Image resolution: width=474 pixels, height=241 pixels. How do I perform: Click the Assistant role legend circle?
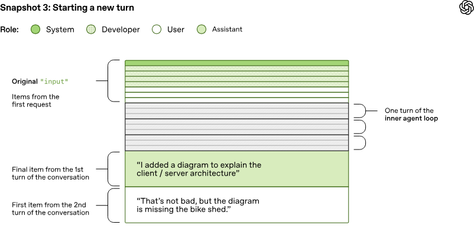click(x=202, y=29)
